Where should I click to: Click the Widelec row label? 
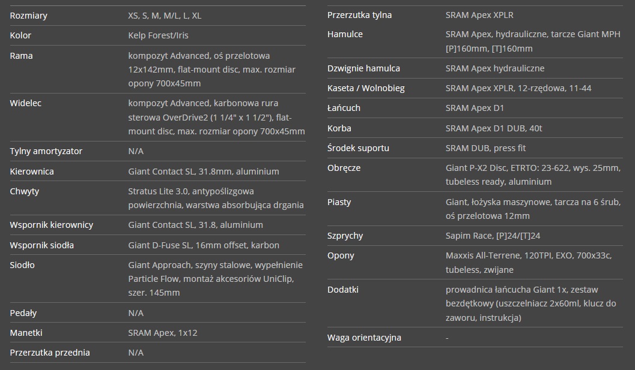[x=25, y=103]
